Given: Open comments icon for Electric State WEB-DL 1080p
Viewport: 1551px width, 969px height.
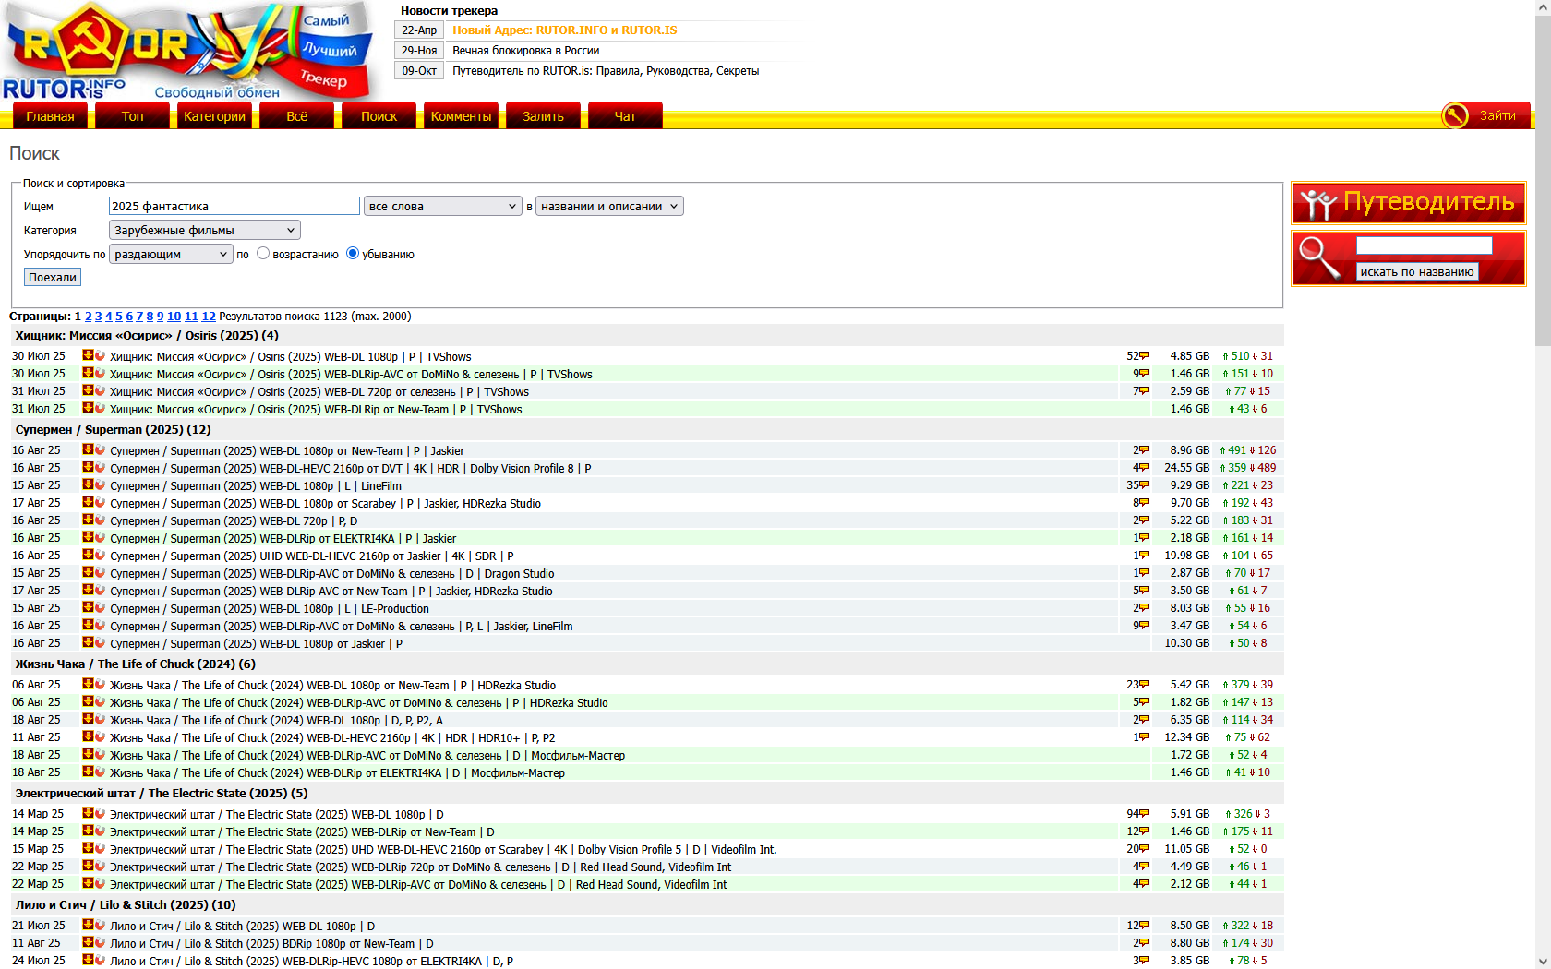Looking at the screenshot, I should 1144,814.
